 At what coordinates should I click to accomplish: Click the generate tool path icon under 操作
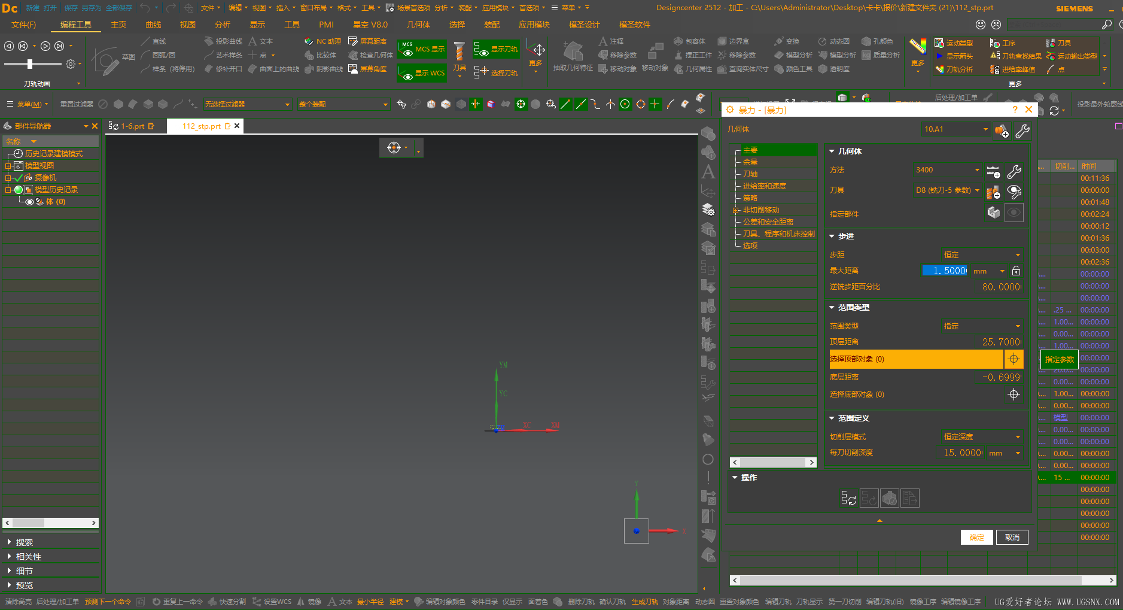[848, 498]
